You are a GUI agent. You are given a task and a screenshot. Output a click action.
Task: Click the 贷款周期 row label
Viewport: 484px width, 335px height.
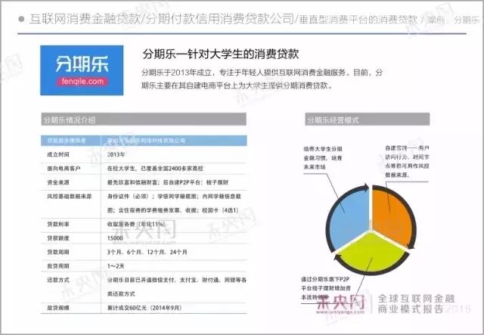[x=58, y=252]
